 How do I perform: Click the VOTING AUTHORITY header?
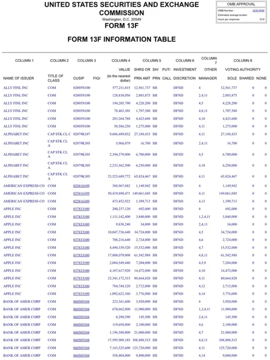click(x=243, y=69)
